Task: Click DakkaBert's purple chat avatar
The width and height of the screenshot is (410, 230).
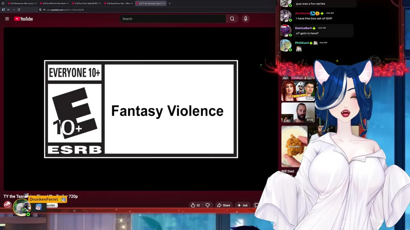Action: [286, 31]
